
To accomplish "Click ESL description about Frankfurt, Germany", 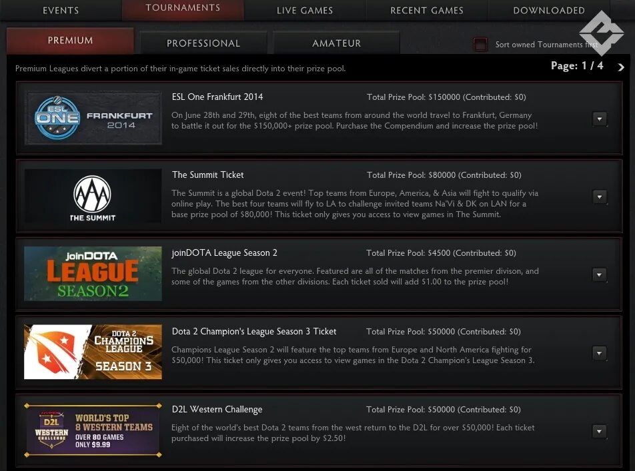I will pos(354,121).
